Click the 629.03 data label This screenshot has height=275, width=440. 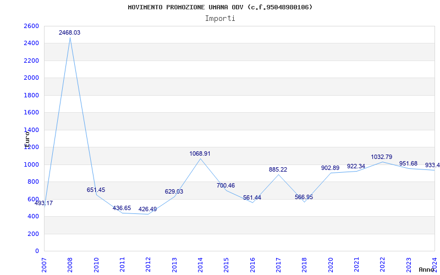click(174, 191)
